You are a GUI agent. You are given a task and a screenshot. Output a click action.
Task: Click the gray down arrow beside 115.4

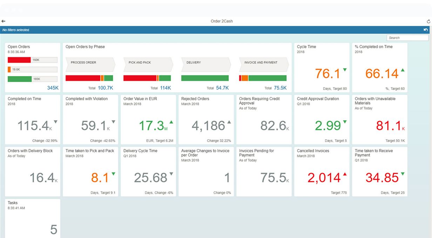55,122
